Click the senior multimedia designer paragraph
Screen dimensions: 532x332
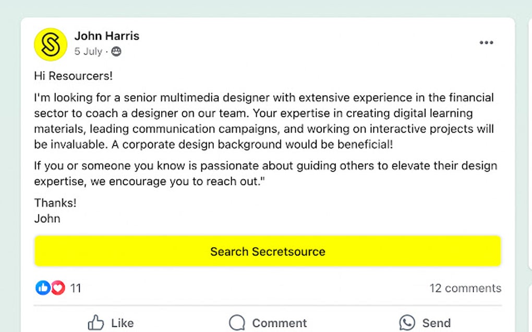264,121
